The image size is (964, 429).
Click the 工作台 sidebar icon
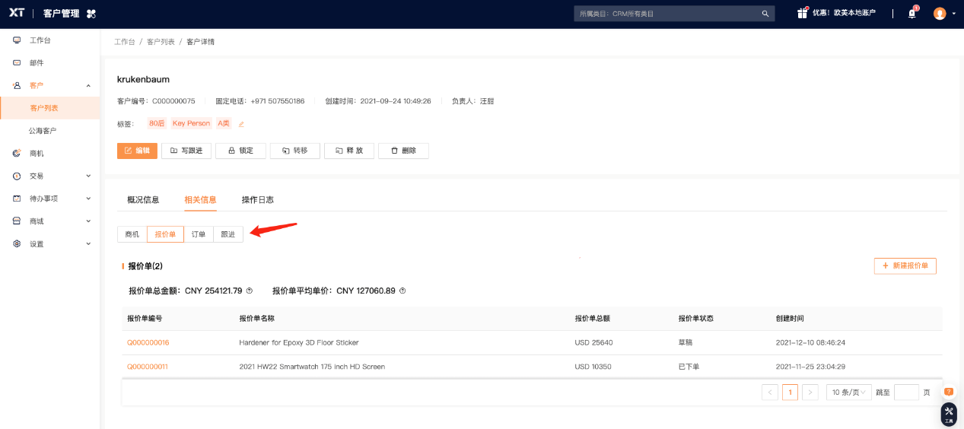point(17,40)
